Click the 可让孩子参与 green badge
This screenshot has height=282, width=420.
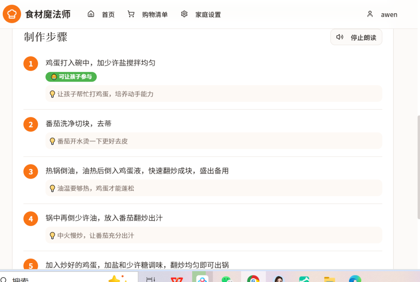(71, 77)
